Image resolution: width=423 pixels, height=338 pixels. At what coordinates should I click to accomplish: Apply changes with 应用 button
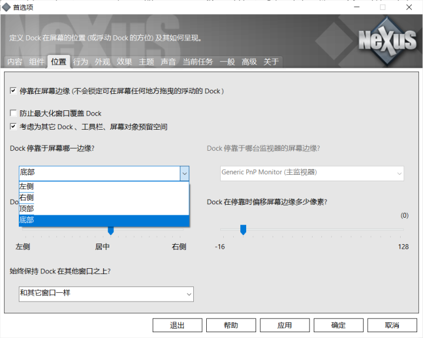pyautogui.click(x=285, y=325)
